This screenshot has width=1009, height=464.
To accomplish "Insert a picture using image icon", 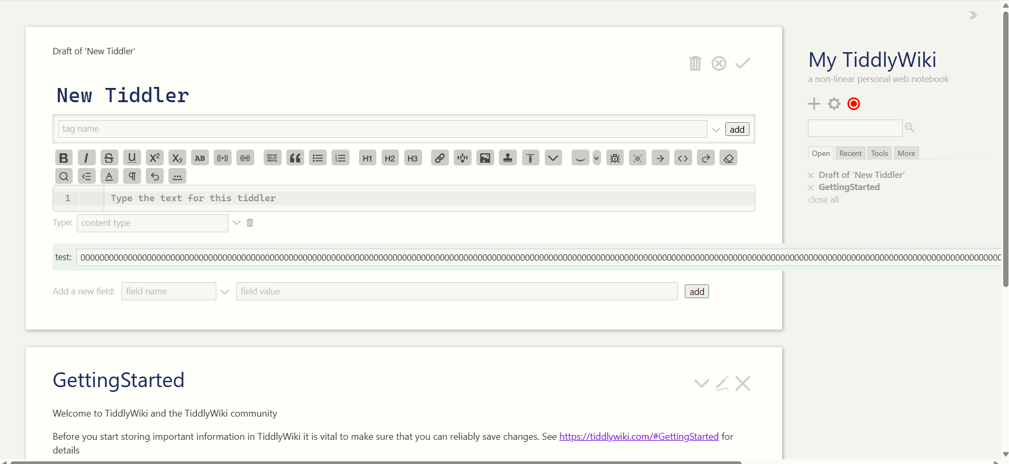I will tap(485, 158).
